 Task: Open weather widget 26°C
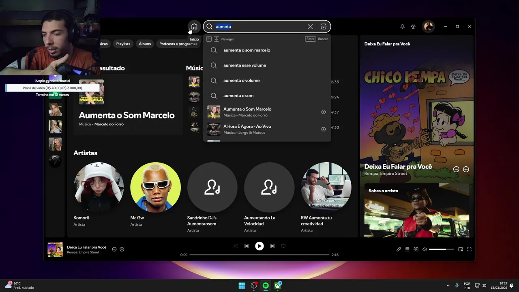click(x=19, y=286)
